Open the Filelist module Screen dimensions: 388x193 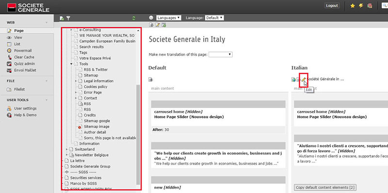pyautogui.click(x=19, y=89)
